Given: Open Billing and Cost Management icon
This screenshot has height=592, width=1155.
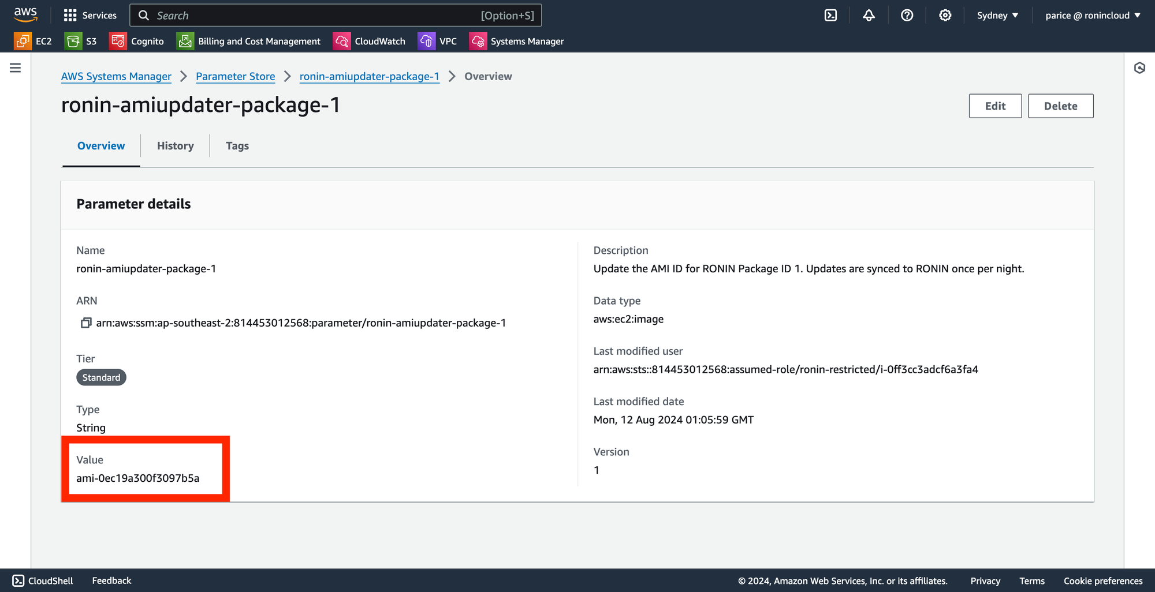Looking at the screenshot, I should coord(185,41).
